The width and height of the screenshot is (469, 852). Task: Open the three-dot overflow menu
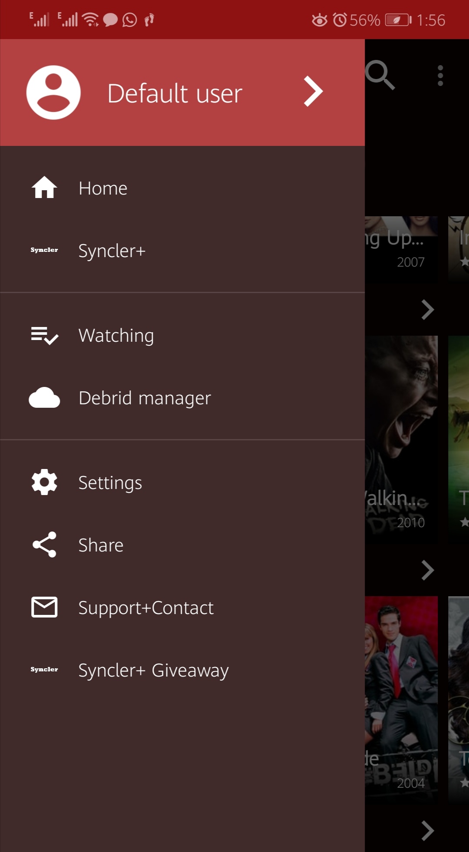[x=440, y=76]
